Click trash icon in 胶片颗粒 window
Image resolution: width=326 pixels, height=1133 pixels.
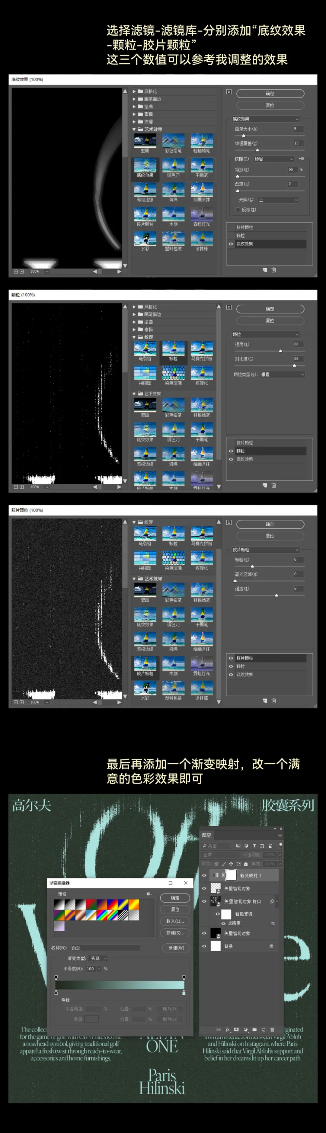click(x=274, y=701)
